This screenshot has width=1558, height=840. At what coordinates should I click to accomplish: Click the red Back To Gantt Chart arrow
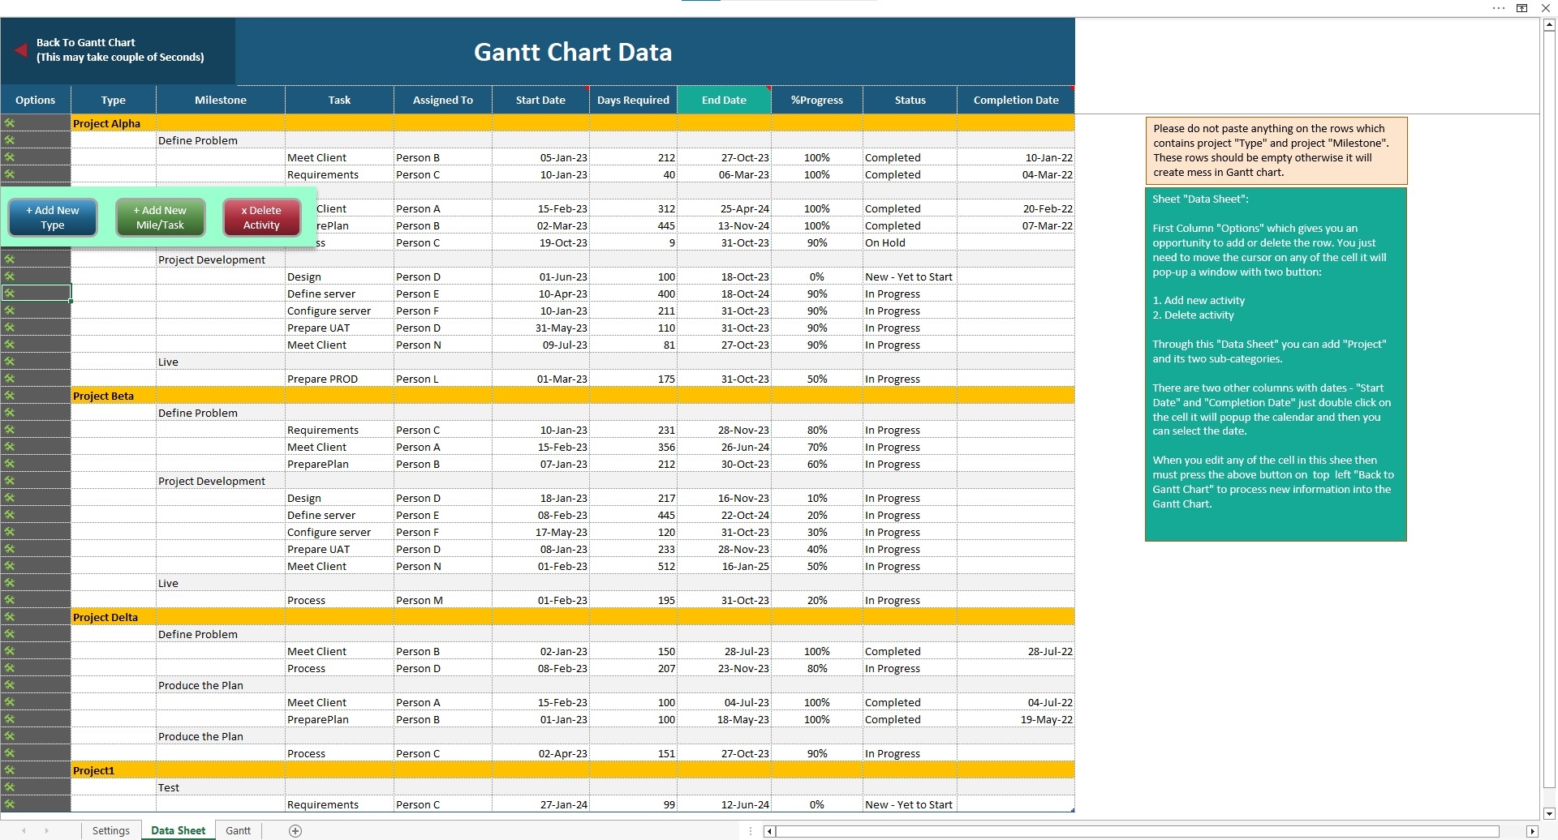(22, 50)
